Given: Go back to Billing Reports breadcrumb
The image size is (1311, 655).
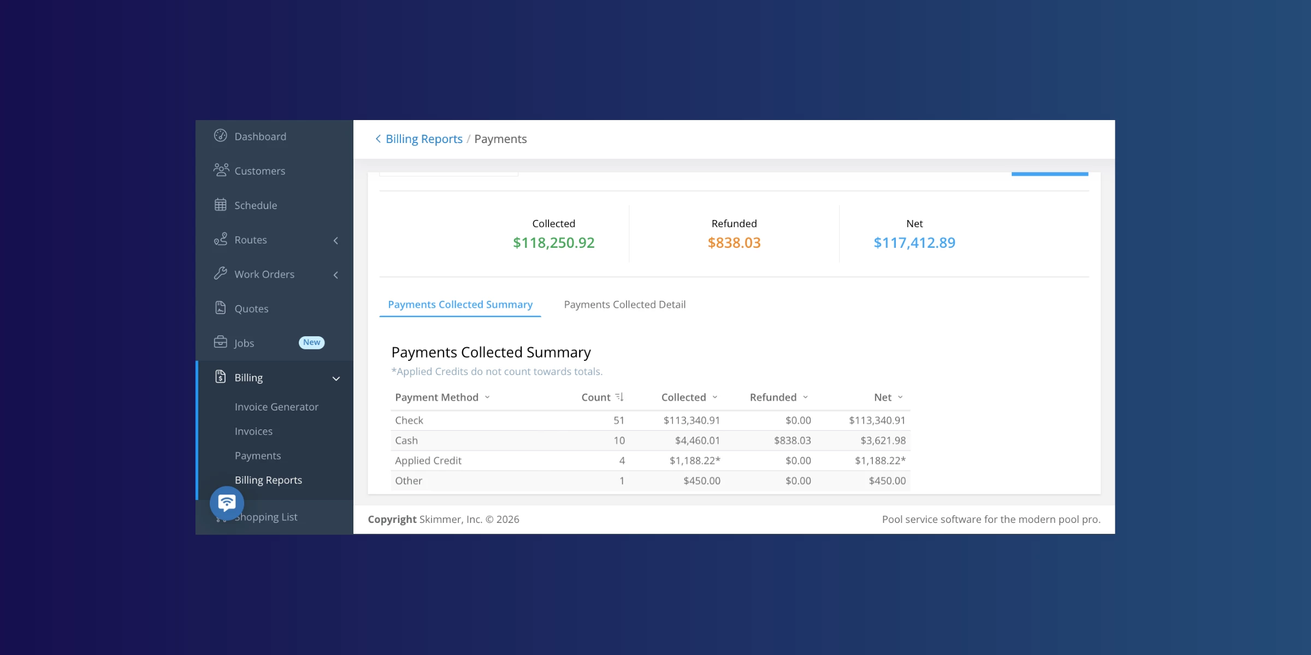Looking at the screenshot, I should [x=423, y=139].
